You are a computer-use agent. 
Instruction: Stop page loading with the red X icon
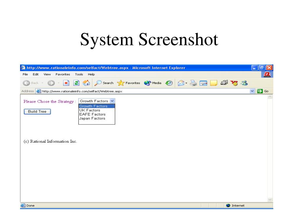(x=66, y=83)
